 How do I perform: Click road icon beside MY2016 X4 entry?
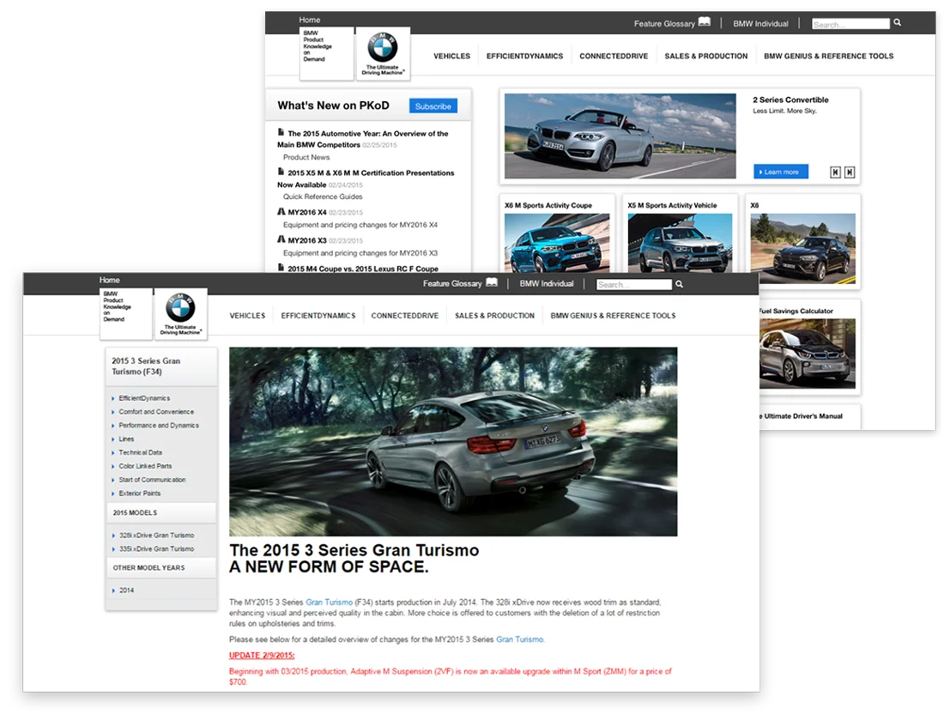point(281,211)
